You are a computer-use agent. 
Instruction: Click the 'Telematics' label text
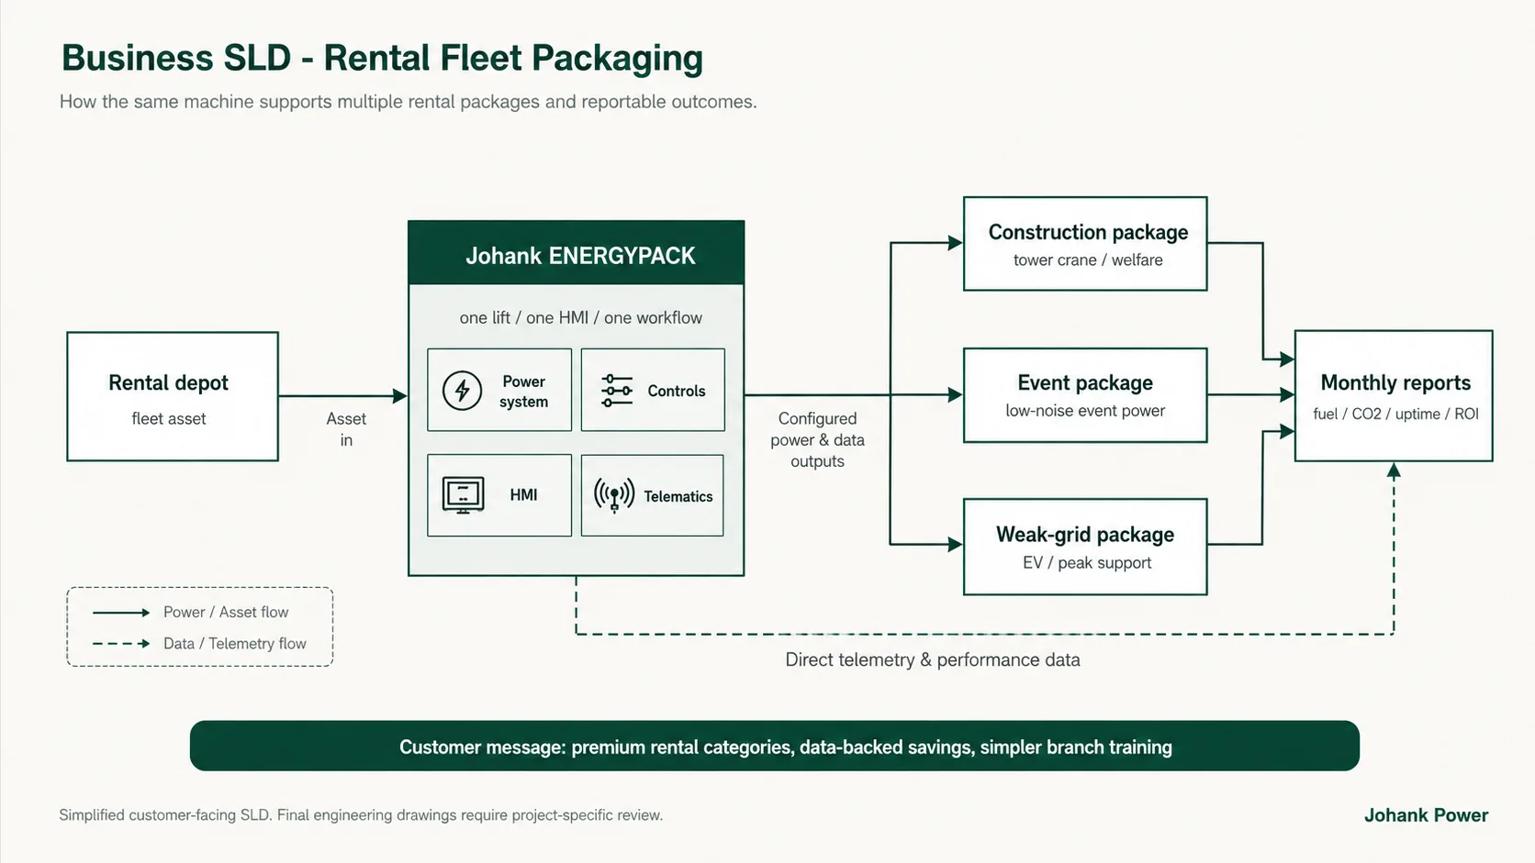click(x=678, y=496)
